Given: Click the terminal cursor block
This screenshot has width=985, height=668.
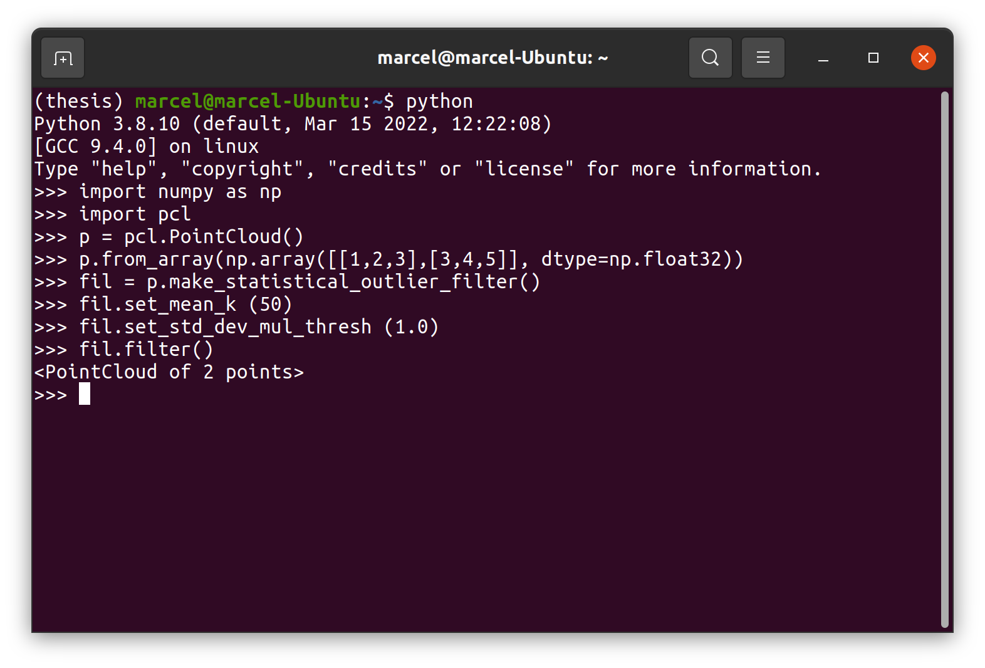Looking at the screenshot, I should [85, 394].
